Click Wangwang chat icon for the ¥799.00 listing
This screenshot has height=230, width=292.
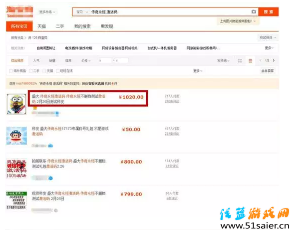pyautogui.click(x=56, y=210)
